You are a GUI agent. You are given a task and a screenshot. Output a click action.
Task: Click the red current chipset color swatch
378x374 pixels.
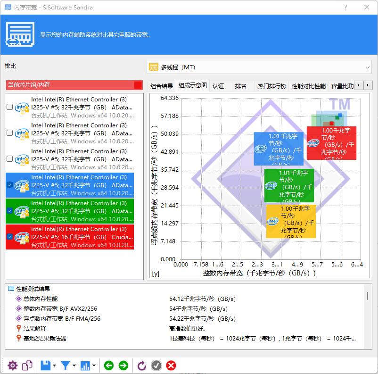(x=138, y=85)
